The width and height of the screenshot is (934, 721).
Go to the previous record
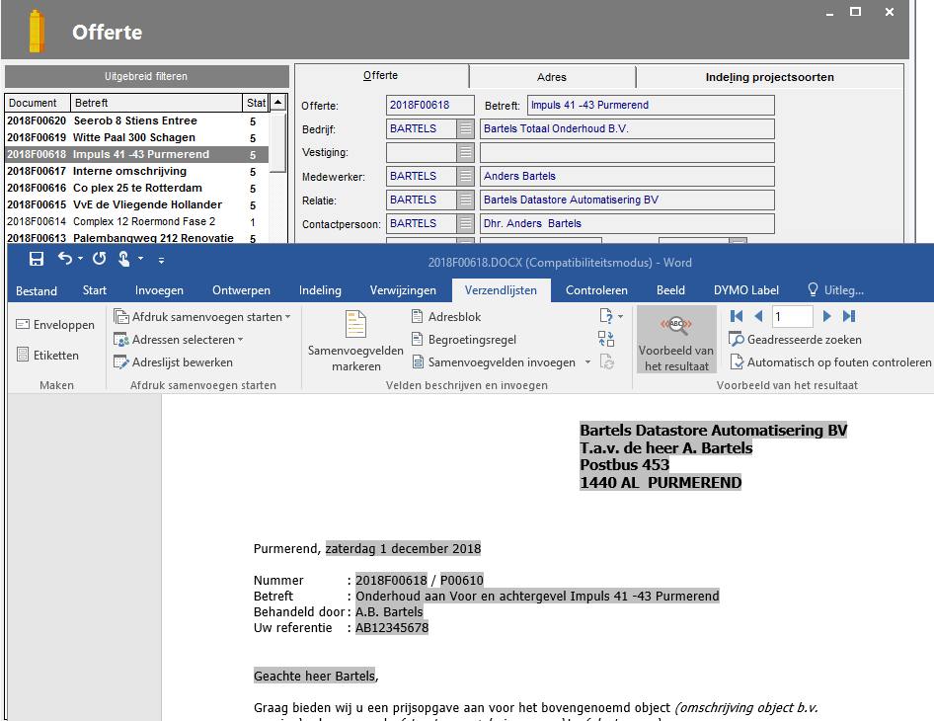(758, 316)
